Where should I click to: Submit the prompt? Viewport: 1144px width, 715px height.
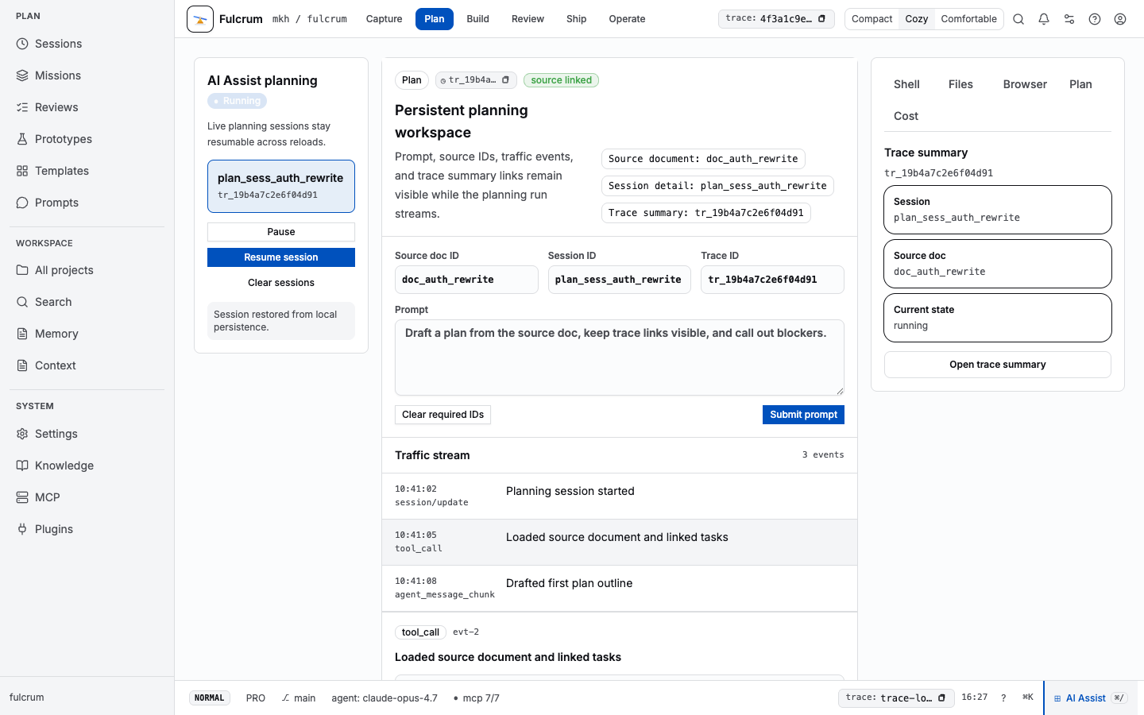[803, 415]
